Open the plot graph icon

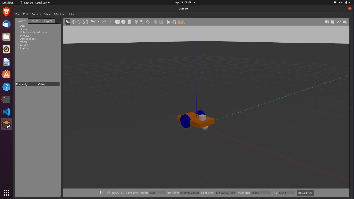tap(339, 22)
